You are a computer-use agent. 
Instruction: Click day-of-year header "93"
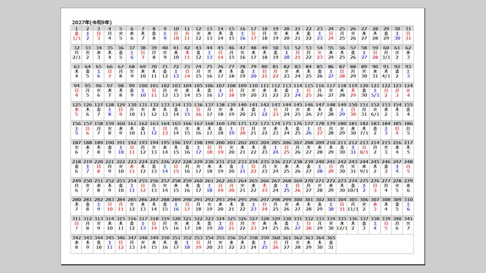pos(408,67)
